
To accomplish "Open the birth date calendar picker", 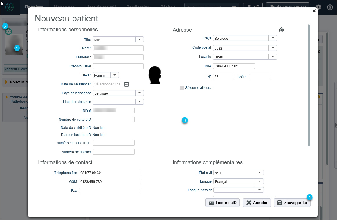I will (126, 84).
